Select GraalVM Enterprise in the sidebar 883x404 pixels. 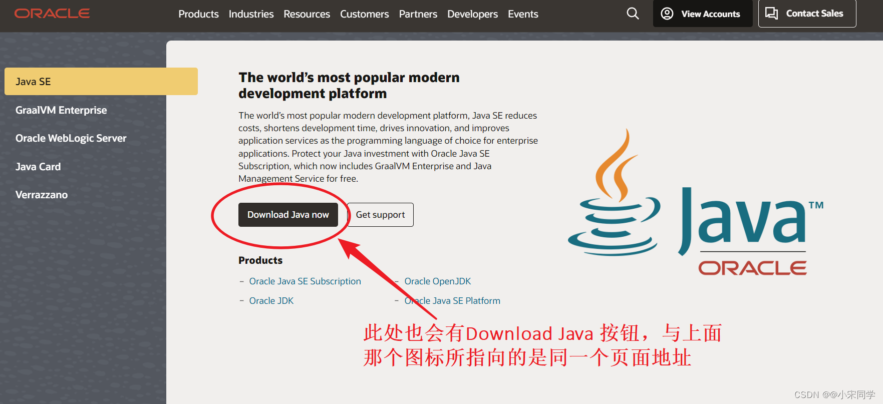pos(61,110)
